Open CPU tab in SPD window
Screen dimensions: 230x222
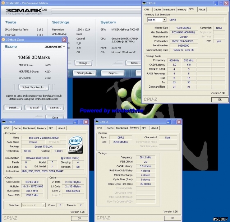[x=147, y=10]
